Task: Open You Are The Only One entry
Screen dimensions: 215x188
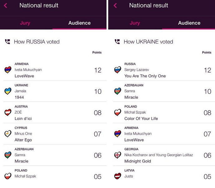Action: point(164,70)
